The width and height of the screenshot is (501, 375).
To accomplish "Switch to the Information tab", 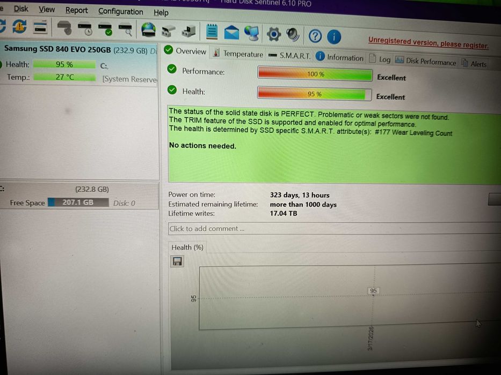I will tap(339, 57).
